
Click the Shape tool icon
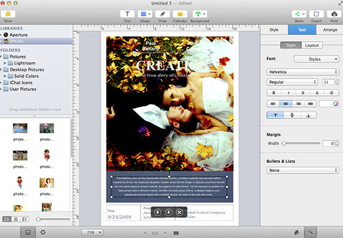coord(143,14)
